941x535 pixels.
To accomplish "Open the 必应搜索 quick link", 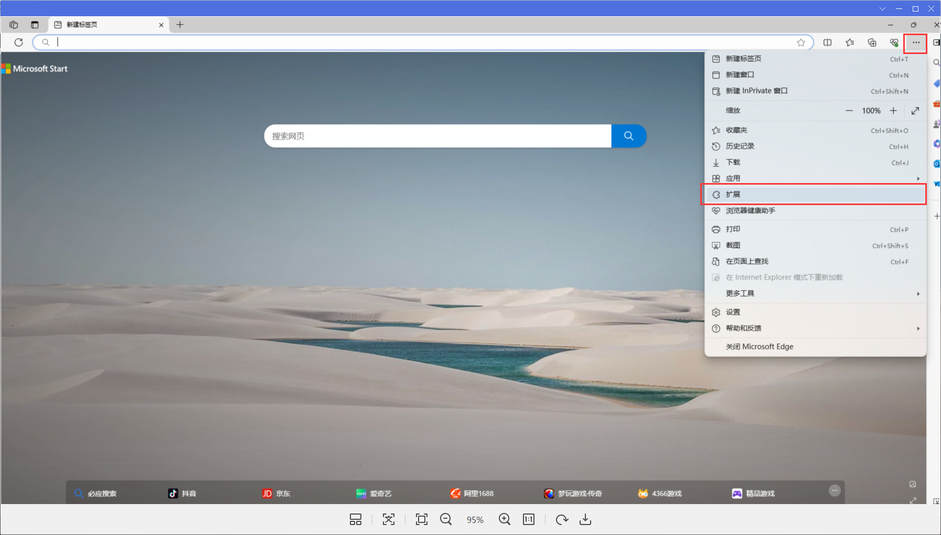I will 95,494.
